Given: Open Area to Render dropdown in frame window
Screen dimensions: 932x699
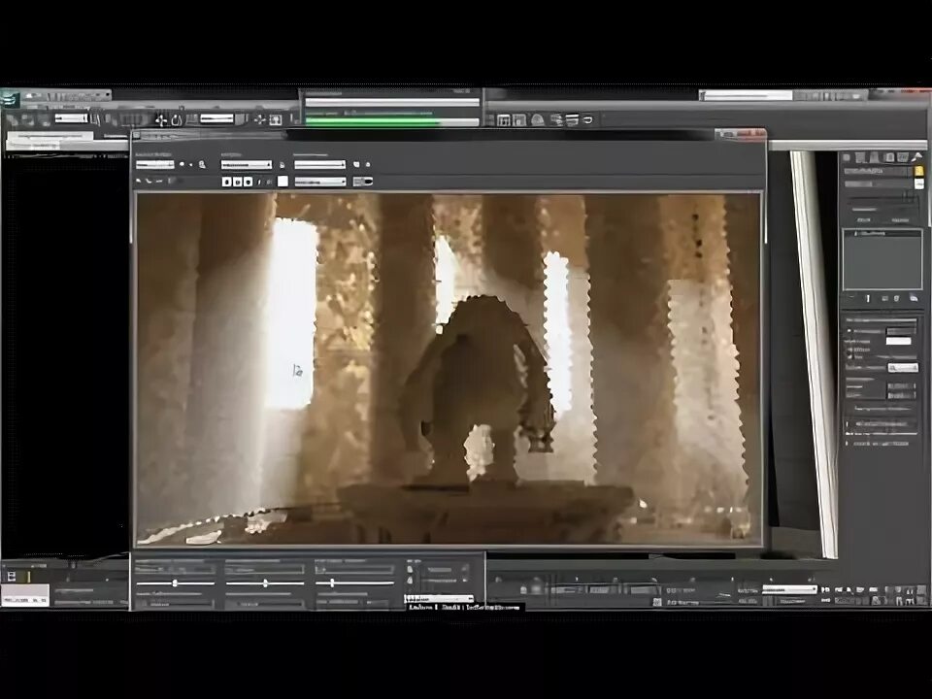Looking at the screenshot, I should click(155, 165).
